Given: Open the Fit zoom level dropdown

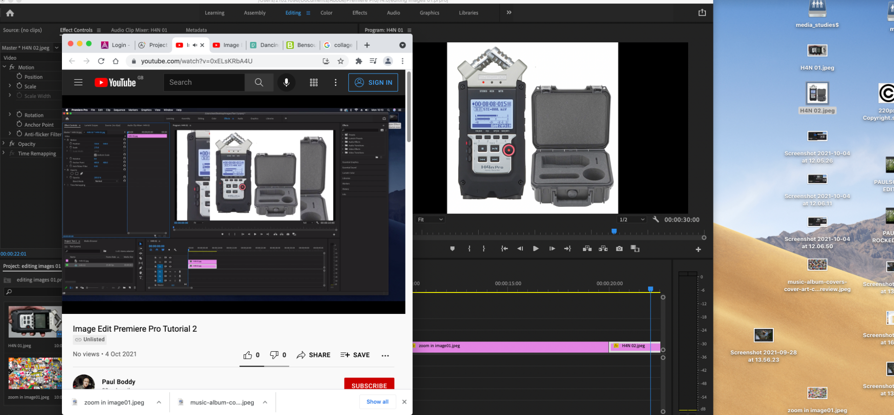Looking at the screenshot, I should (430, 219).
